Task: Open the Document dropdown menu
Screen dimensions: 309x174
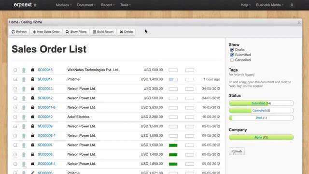Action: (x=86, y=5)
